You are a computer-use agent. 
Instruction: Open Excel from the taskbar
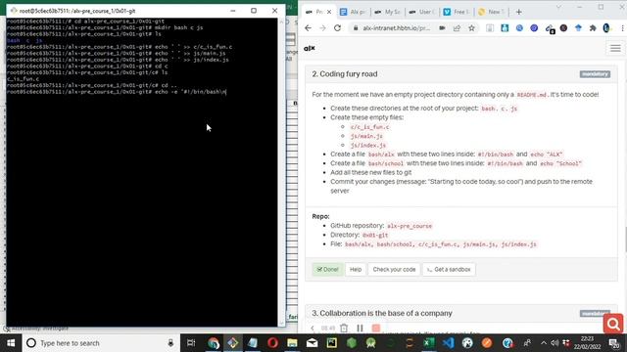[429, 343]
